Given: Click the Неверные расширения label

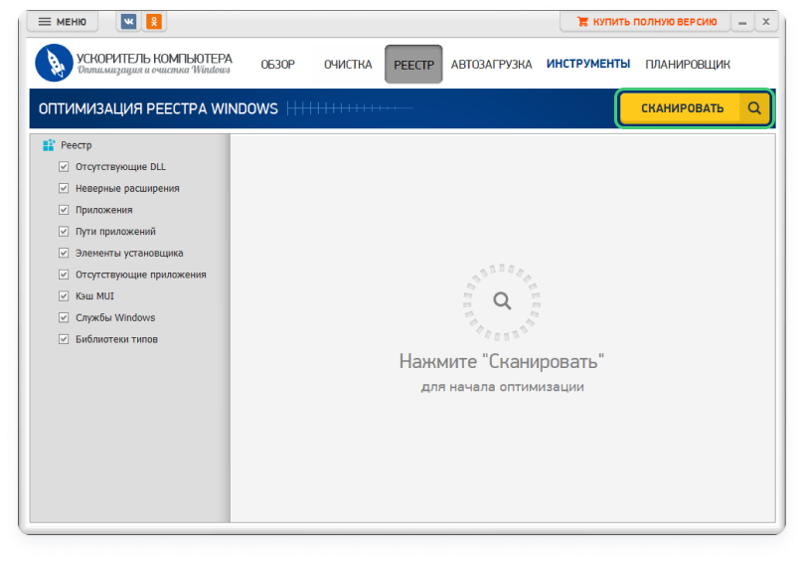Looking at the screenshot, I should point(127,188).
